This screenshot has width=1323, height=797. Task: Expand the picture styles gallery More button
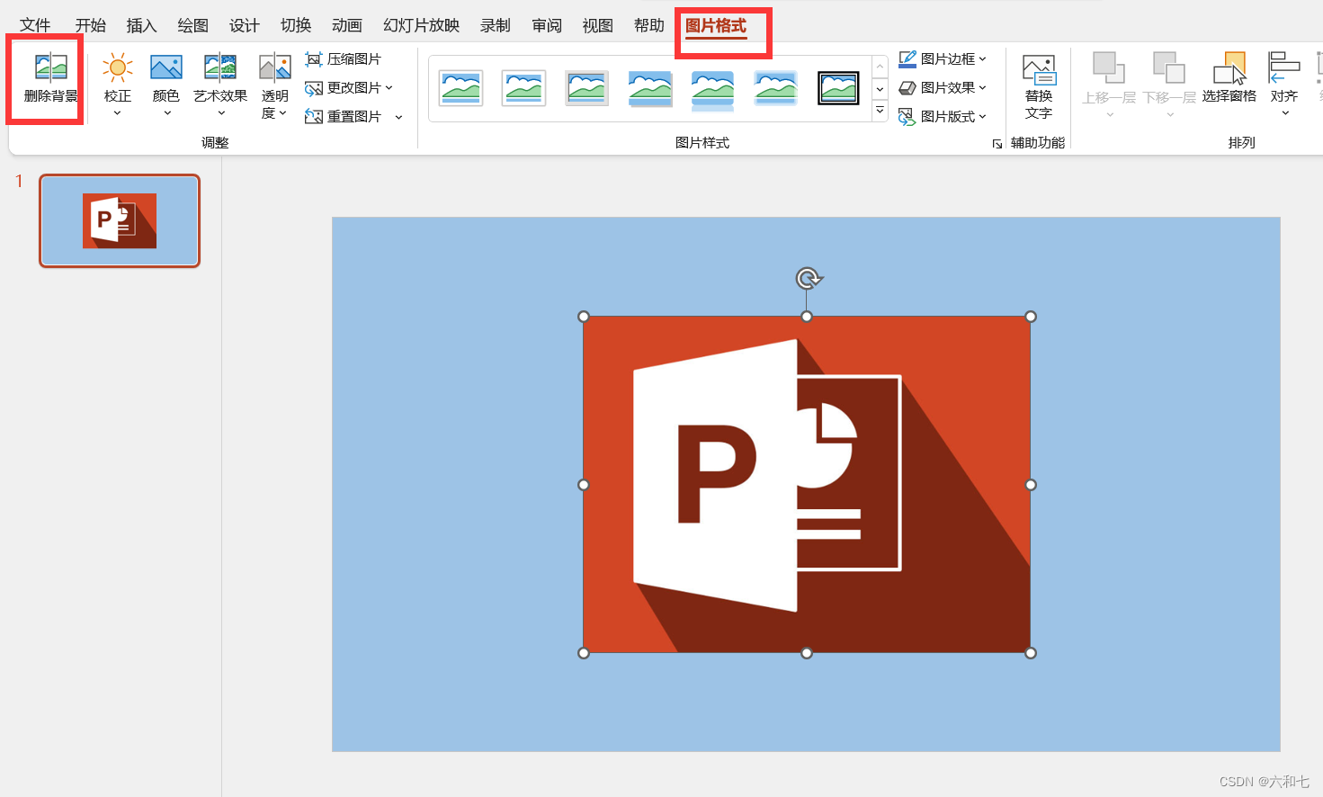point(880,111)
